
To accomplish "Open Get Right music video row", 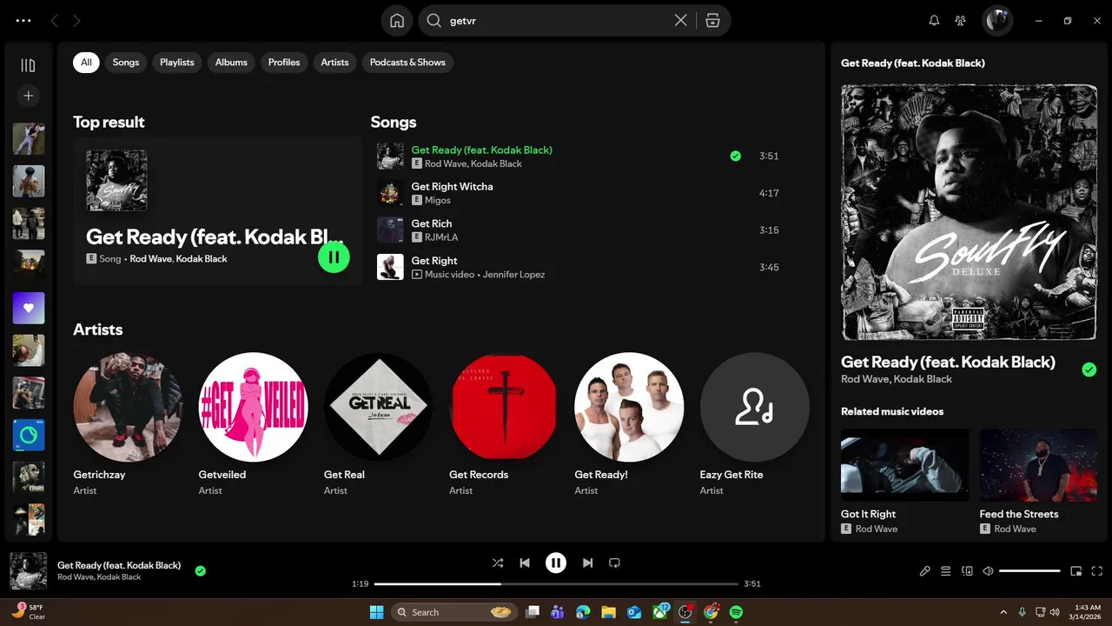I will click(579, 267).
